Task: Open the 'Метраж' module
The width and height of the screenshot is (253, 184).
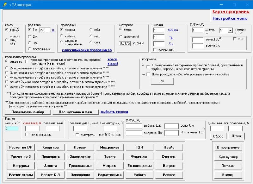Action: (110, 166)
